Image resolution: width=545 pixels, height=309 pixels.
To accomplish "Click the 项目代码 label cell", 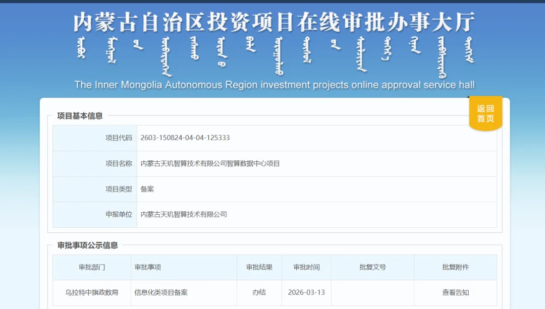I will point(95,138).
